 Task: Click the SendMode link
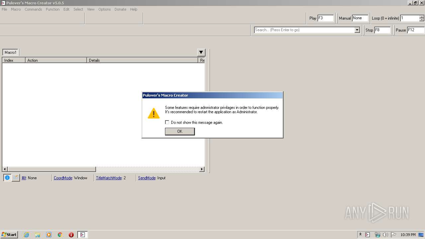point(147,178)
